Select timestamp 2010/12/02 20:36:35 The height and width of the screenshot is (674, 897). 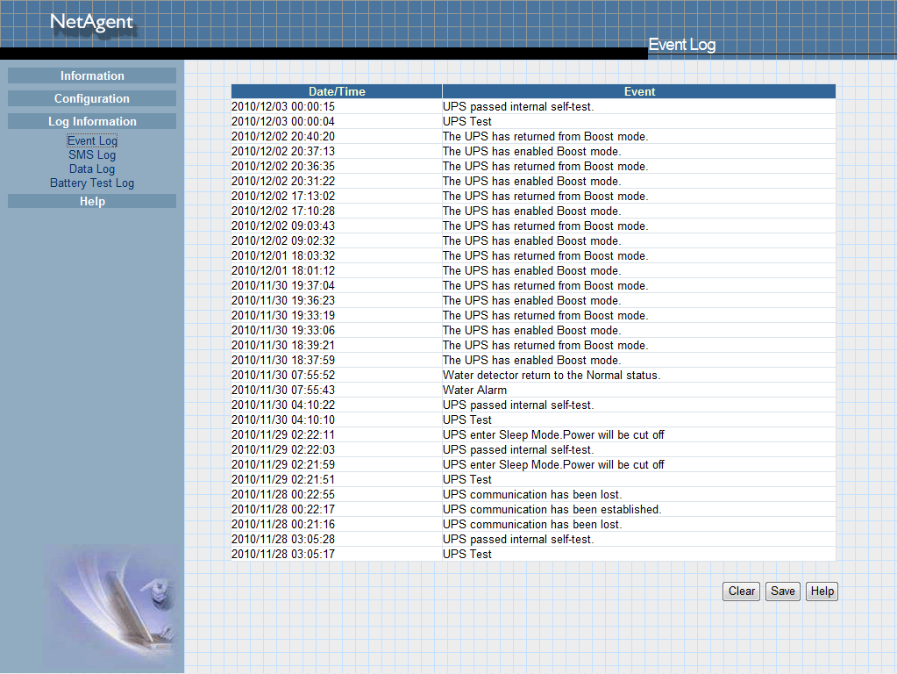(x=283, y=166)
